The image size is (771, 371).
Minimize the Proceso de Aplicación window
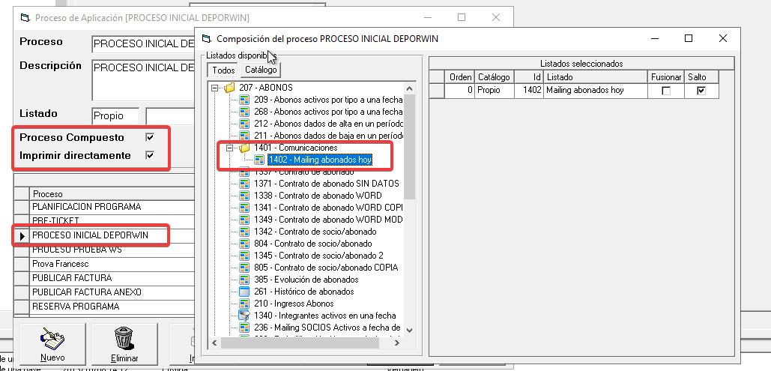click(x=429, y=17)
